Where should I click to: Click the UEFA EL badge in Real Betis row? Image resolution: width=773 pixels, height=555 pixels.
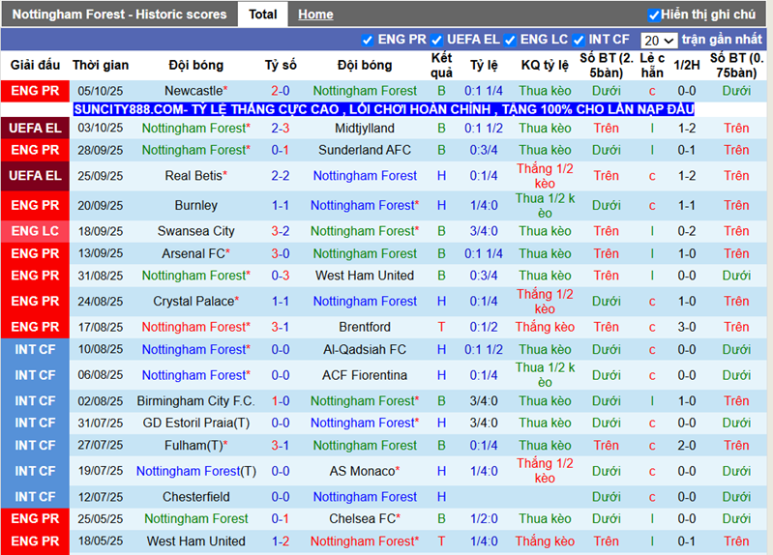[x=35, y=176]
